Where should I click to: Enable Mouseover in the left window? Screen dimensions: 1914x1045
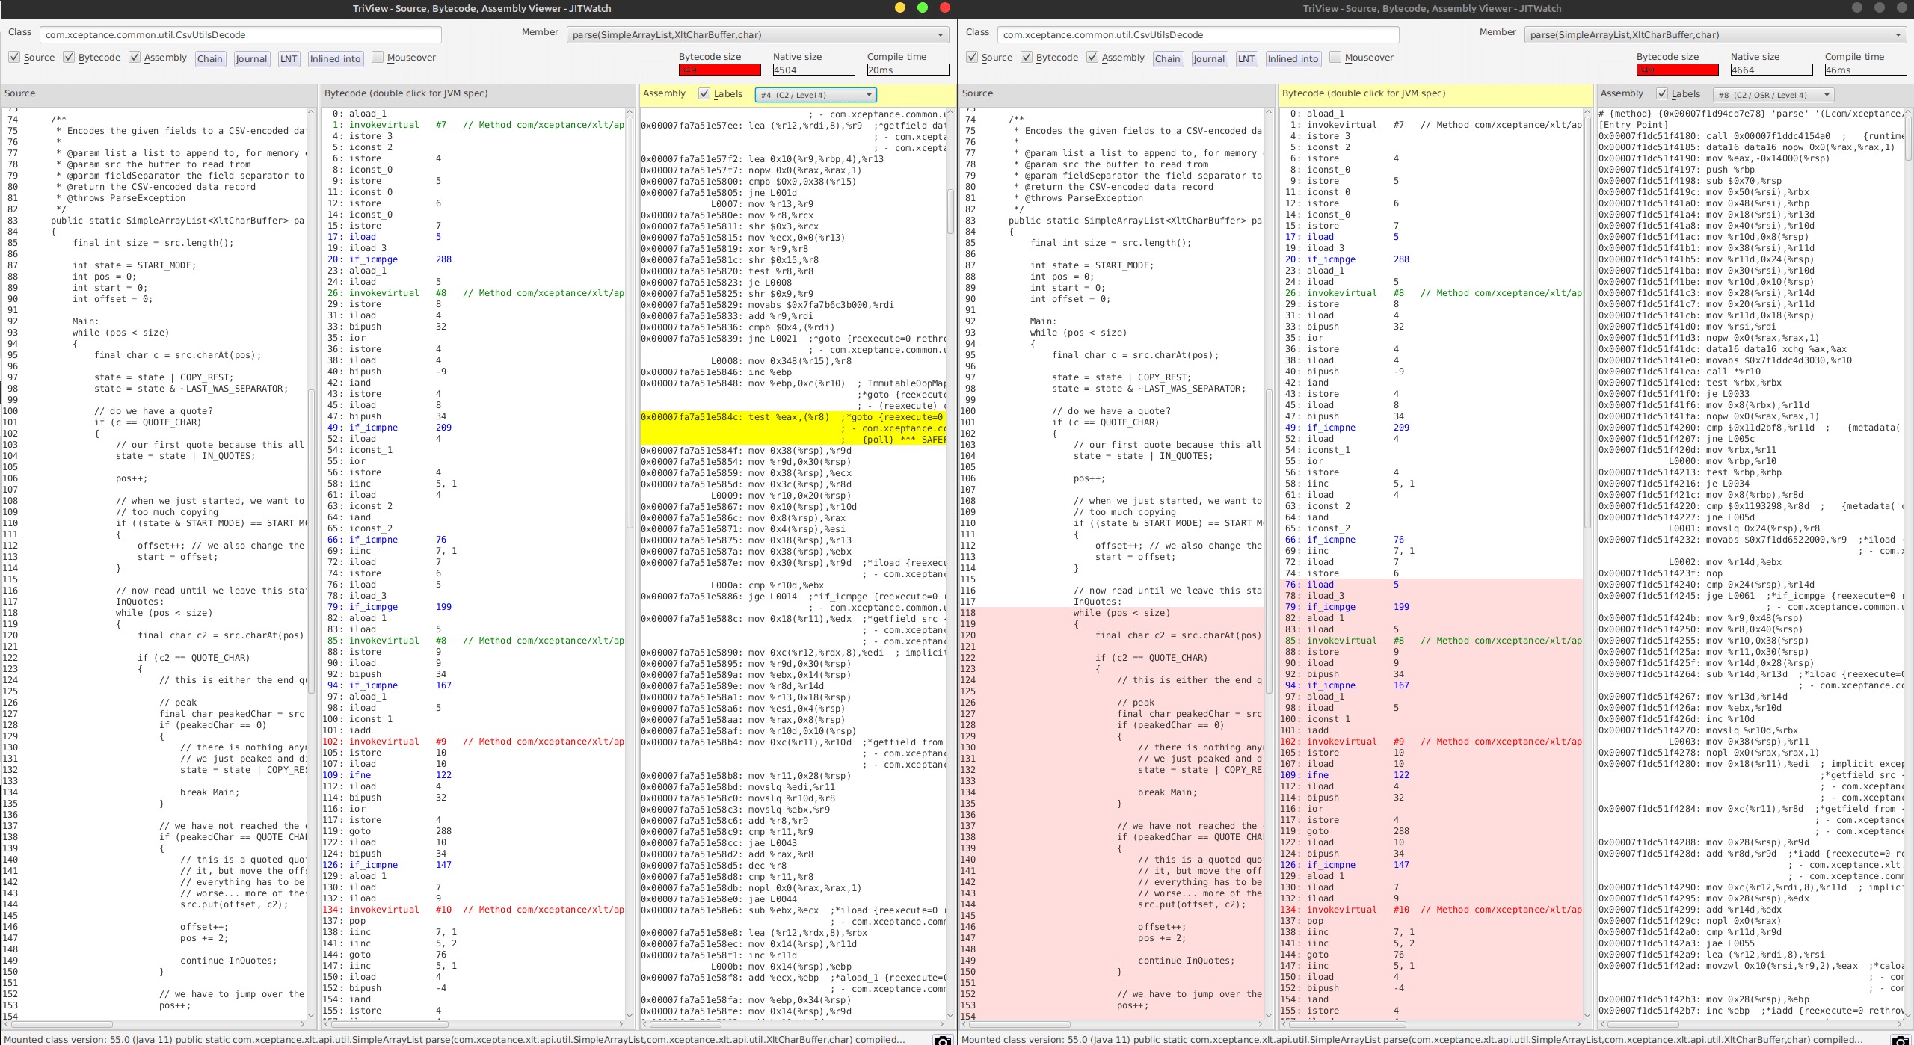point(378,58)
